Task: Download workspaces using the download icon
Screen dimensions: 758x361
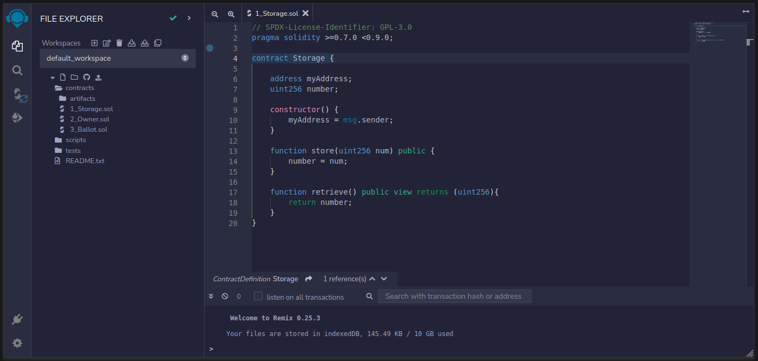Action: point(131,43)
